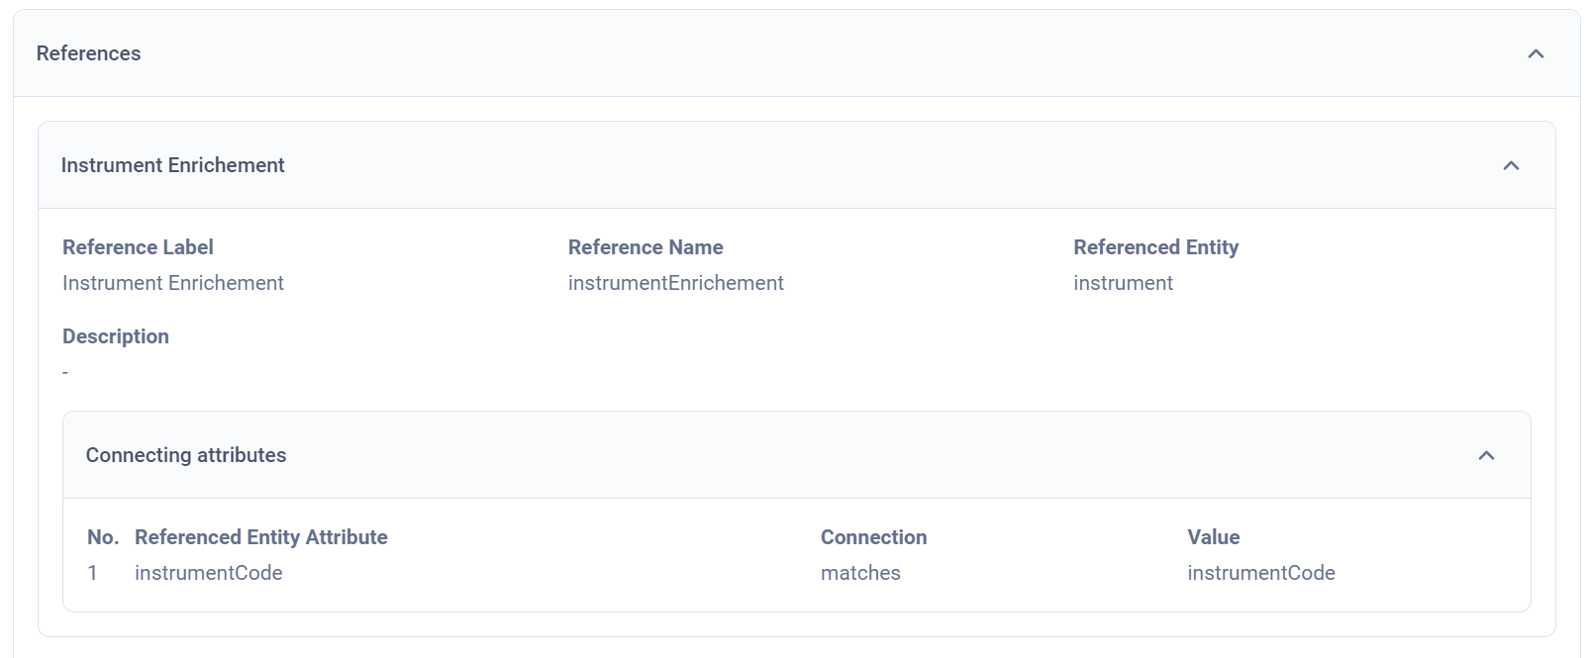Select the instrumentEnrichement reference name value
This screenshot has height=658, width=1589.
(x=675, y=283)
